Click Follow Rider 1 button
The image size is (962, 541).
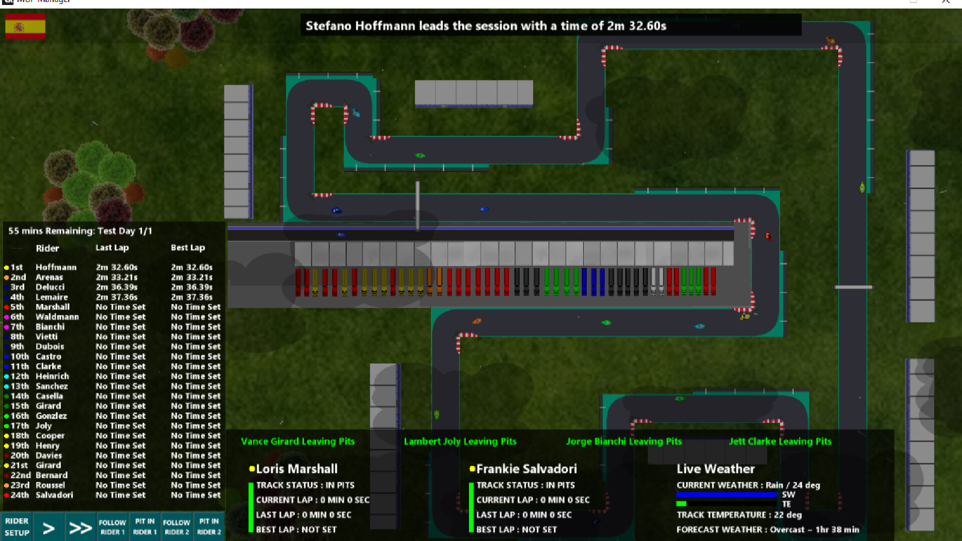112,526
